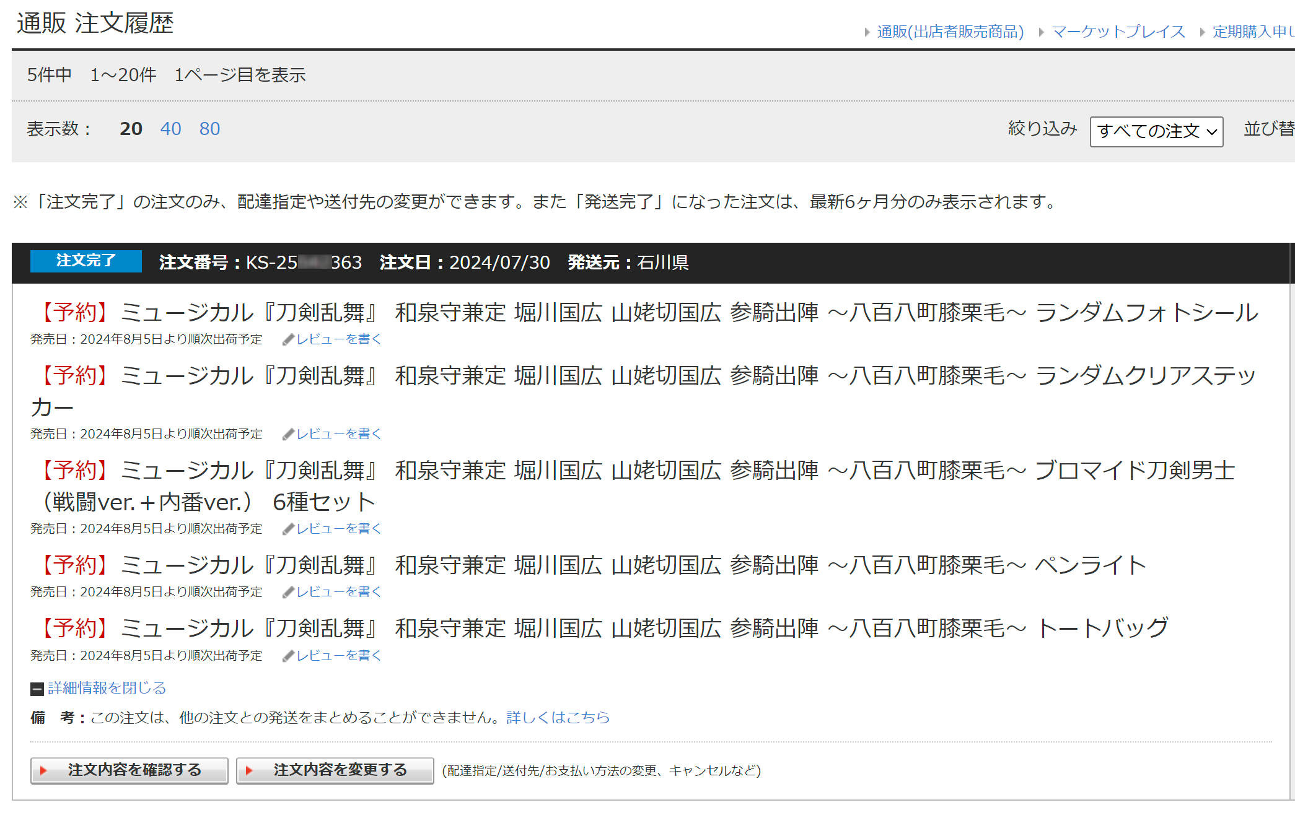Write review for ペンライト item
The height and width of the screenshot is (823, 1295).
[x=338, y=592]
